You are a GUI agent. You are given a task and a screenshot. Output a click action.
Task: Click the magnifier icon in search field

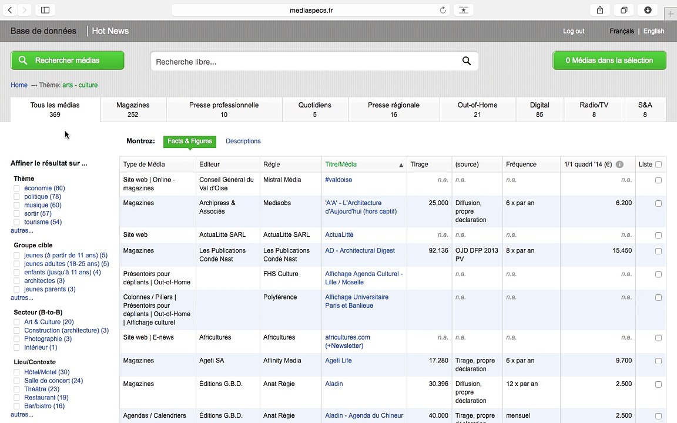click(466, 61)
